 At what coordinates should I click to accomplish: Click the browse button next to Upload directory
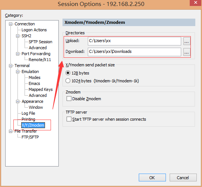tap(187, 41)
